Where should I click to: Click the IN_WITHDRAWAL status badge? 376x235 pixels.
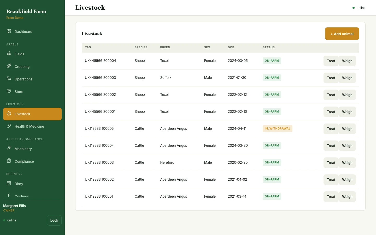click(x=278, y=128)
